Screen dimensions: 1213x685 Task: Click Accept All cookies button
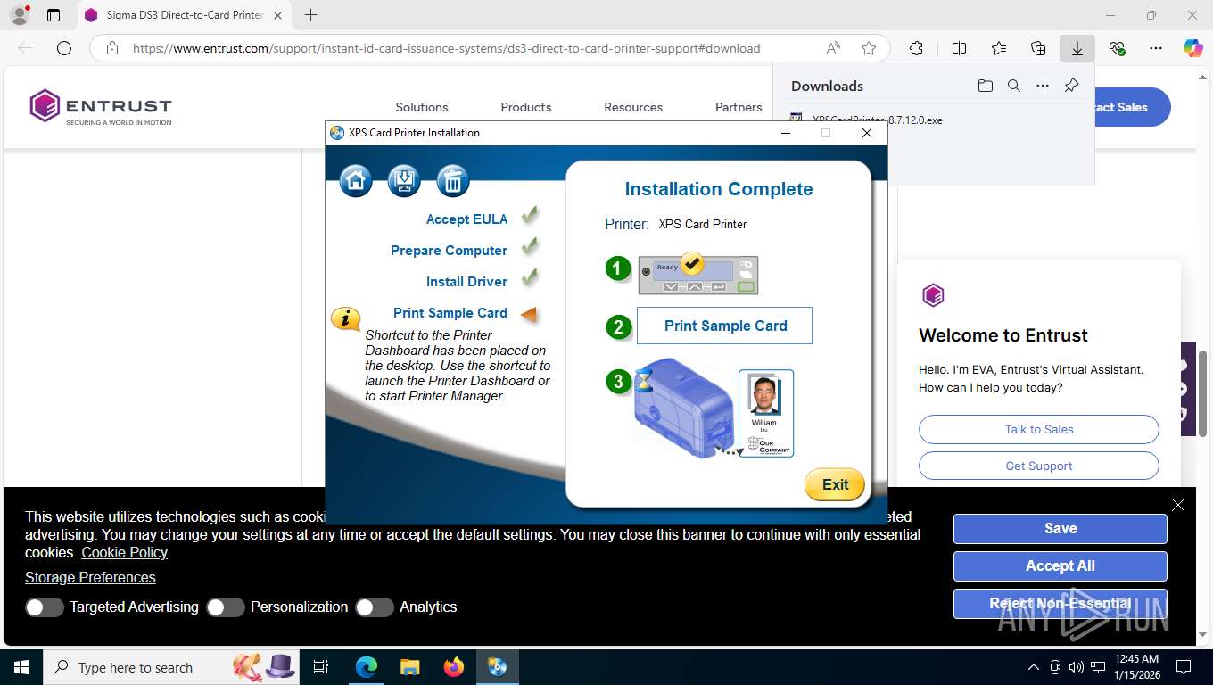[1060, 565]
